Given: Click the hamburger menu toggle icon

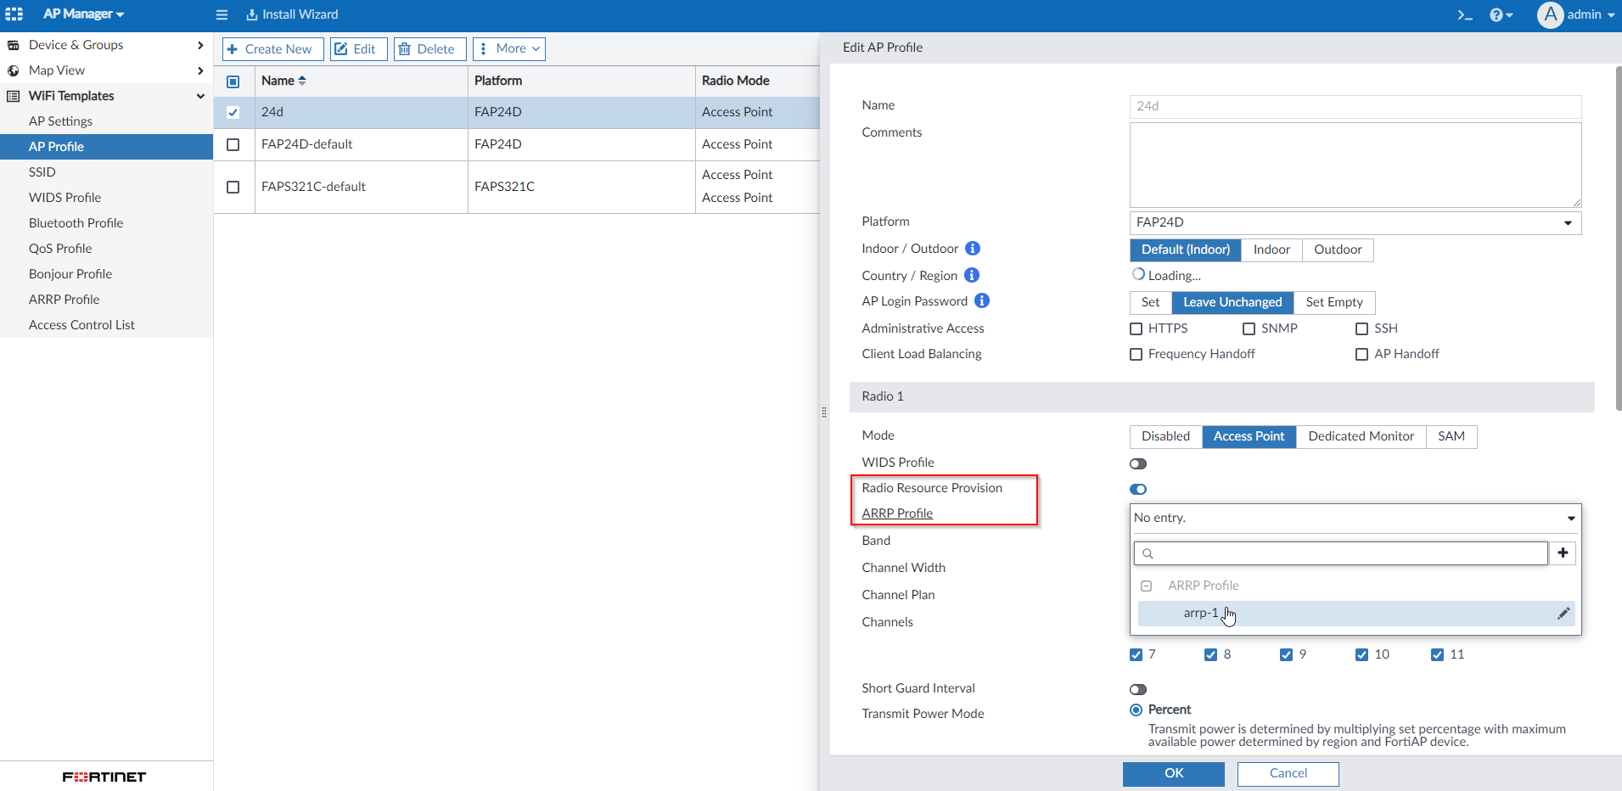Looking at the screenshot, I should (222, 14).
